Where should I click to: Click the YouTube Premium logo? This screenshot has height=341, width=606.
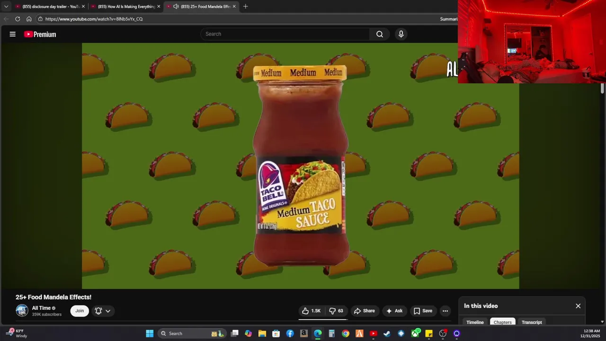click(x=40, y=34)
